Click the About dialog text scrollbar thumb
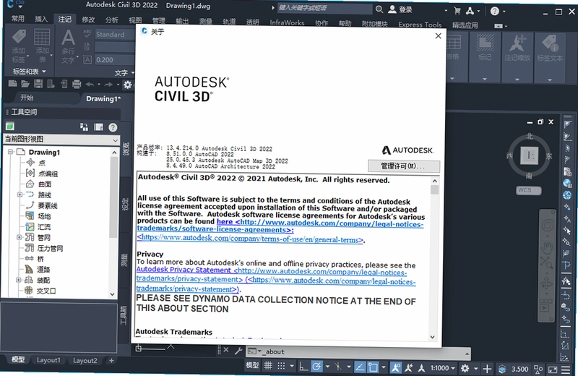This screenshot has height=376, width=578. pos(435,189)
